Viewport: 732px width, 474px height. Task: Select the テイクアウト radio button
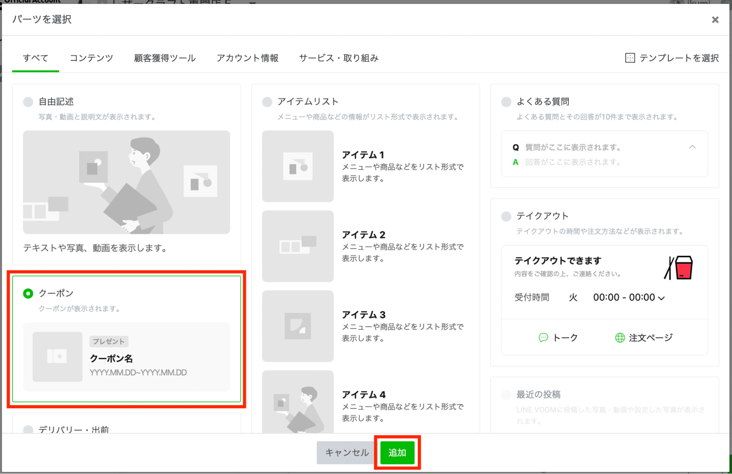point(506,216)
